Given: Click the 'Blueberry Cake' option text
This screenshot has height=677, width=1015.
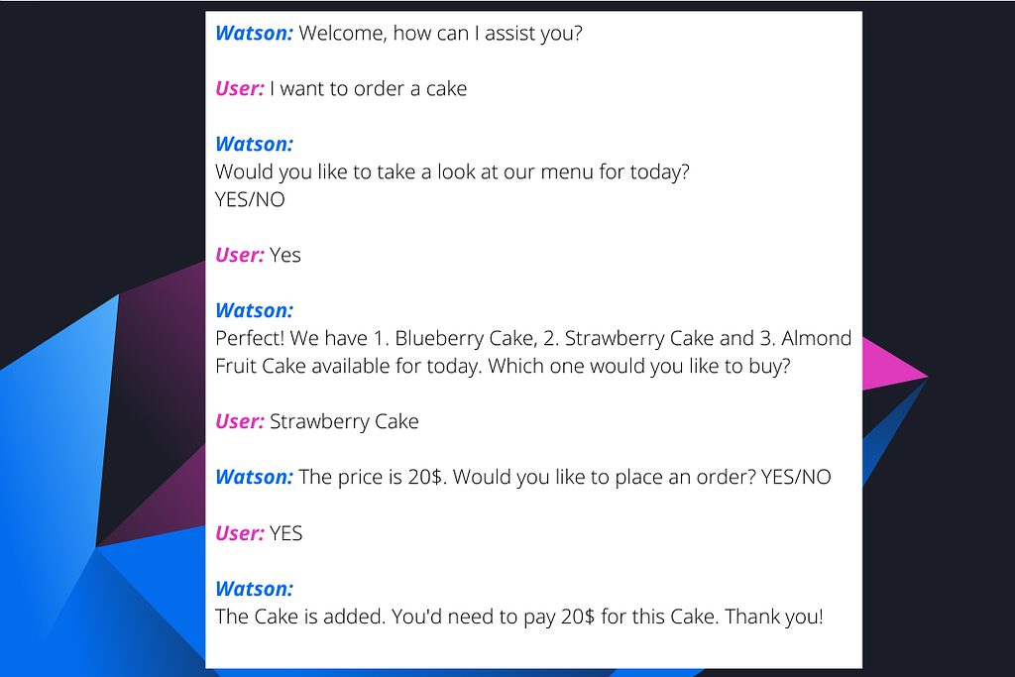Looking at the screenshot, I should tap(465, 338).
